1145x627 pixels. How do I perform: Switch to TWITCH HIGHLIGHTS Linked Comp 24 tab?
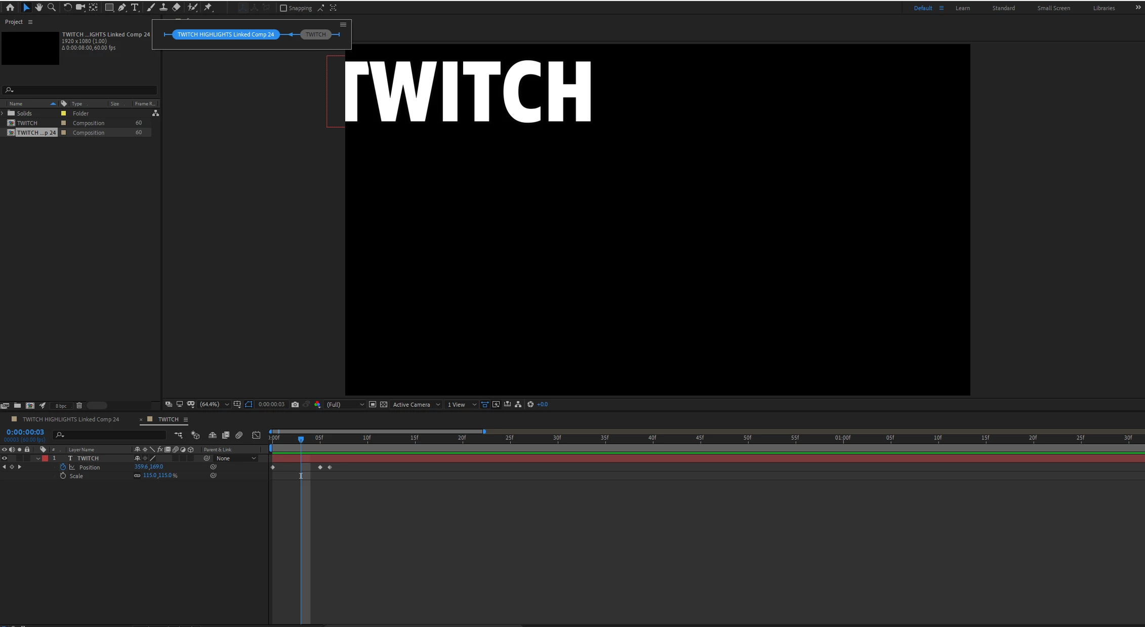[70, 419]
